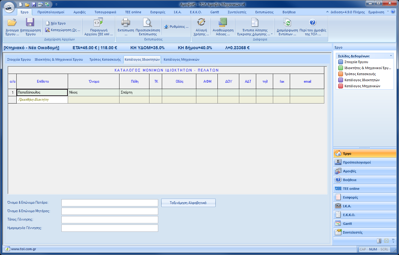Collapse Σελίδες Δεδομένων panel header arrow
Screen dimensions: 399x255
tap(391, 56)
